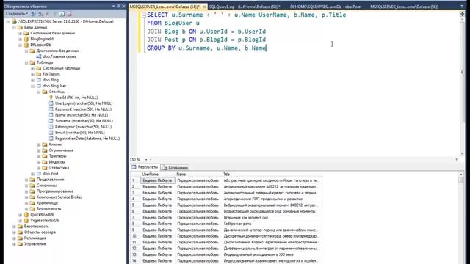Toggle auto-hide pin of Object Explorer panel
This screenshot has height=264, width=470.
119,6
